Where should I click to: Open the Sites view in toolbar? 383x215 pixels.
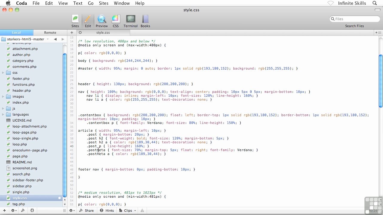click(75, 21)
